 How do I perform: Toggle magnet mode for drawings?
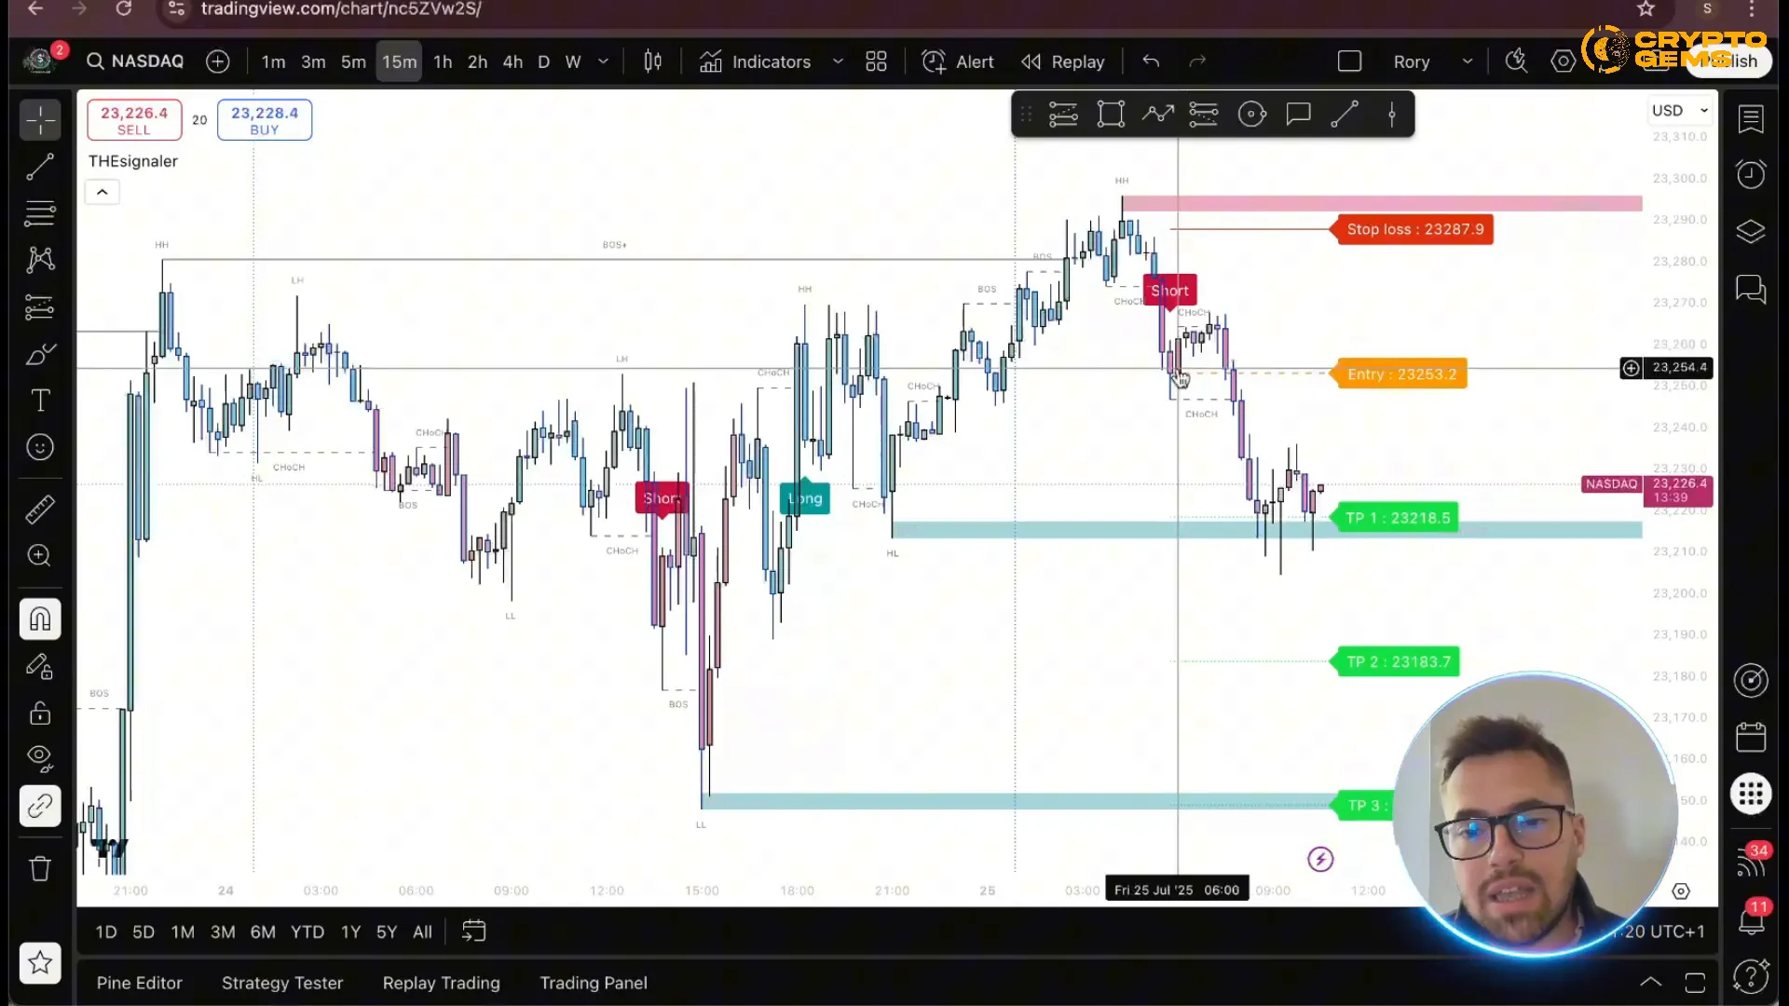point(40,619)
